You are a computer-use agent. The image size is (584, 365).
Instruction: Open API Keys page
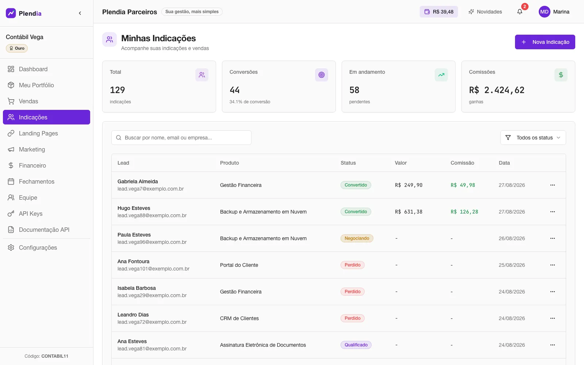click(46, 214)
